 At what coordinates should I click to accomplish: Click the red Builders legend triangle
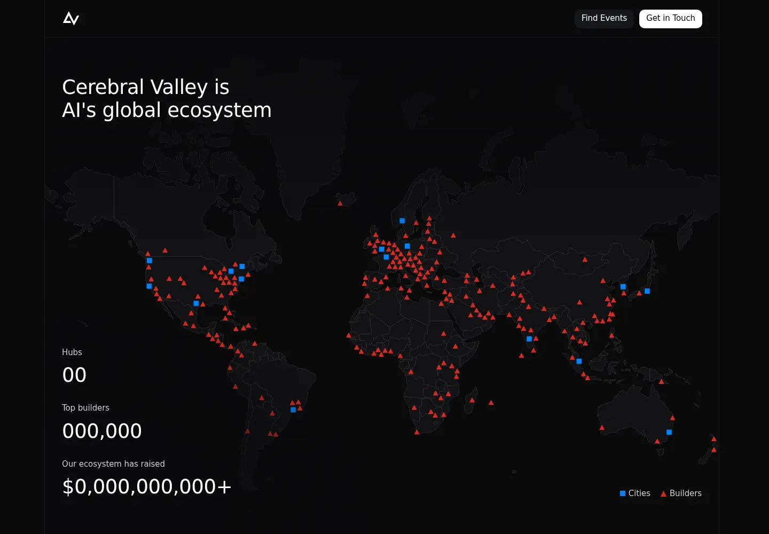[663, 494]
